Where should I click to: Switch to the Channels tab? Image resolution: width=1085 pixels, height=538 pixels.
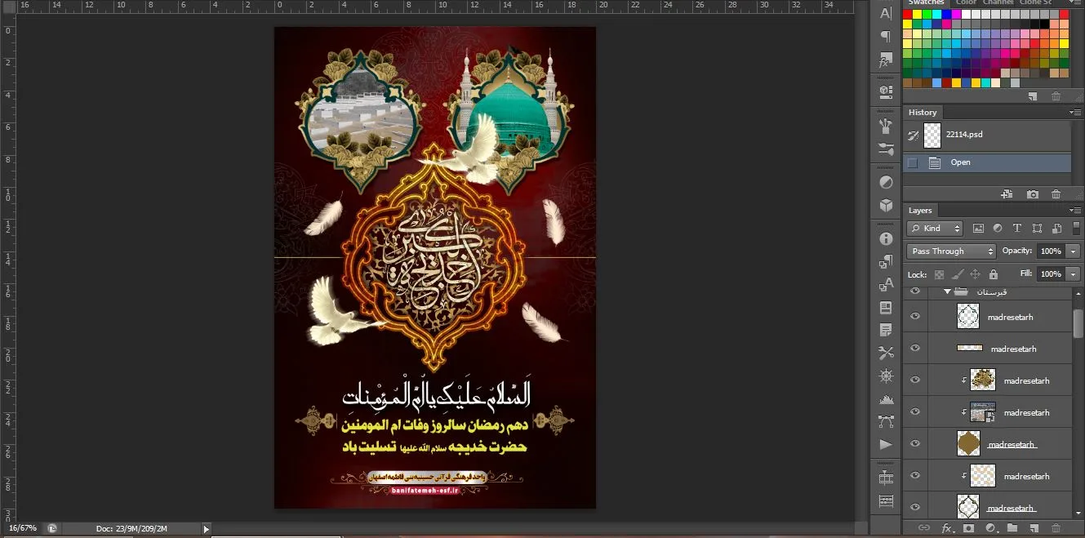pyautogui.click(x=998, y=3)
